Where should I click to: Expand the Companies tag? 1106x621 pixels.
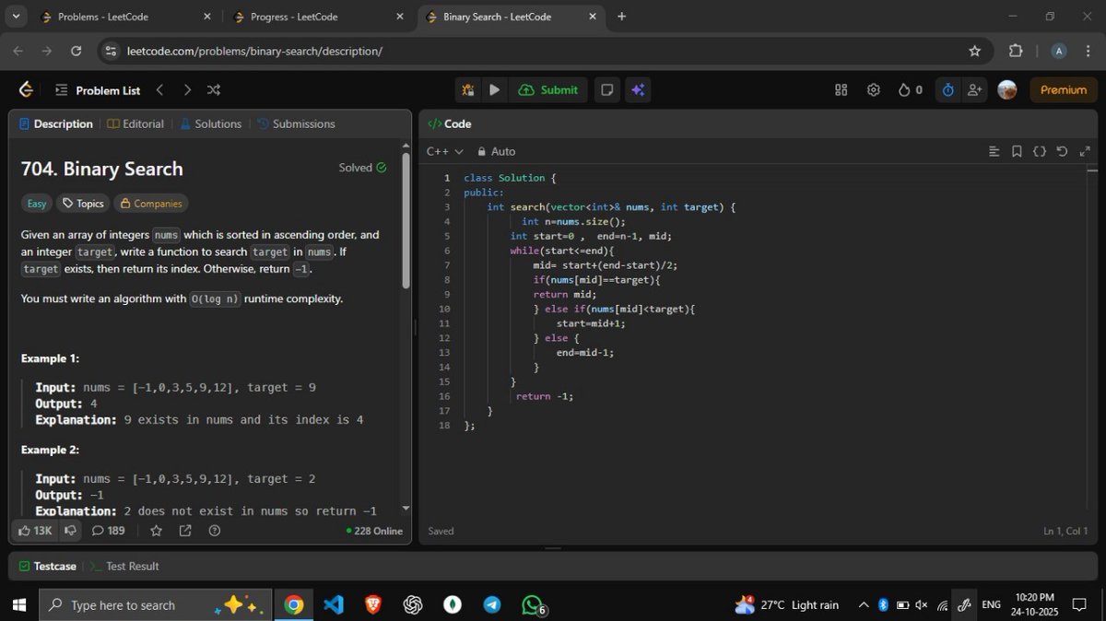(150, 204)
